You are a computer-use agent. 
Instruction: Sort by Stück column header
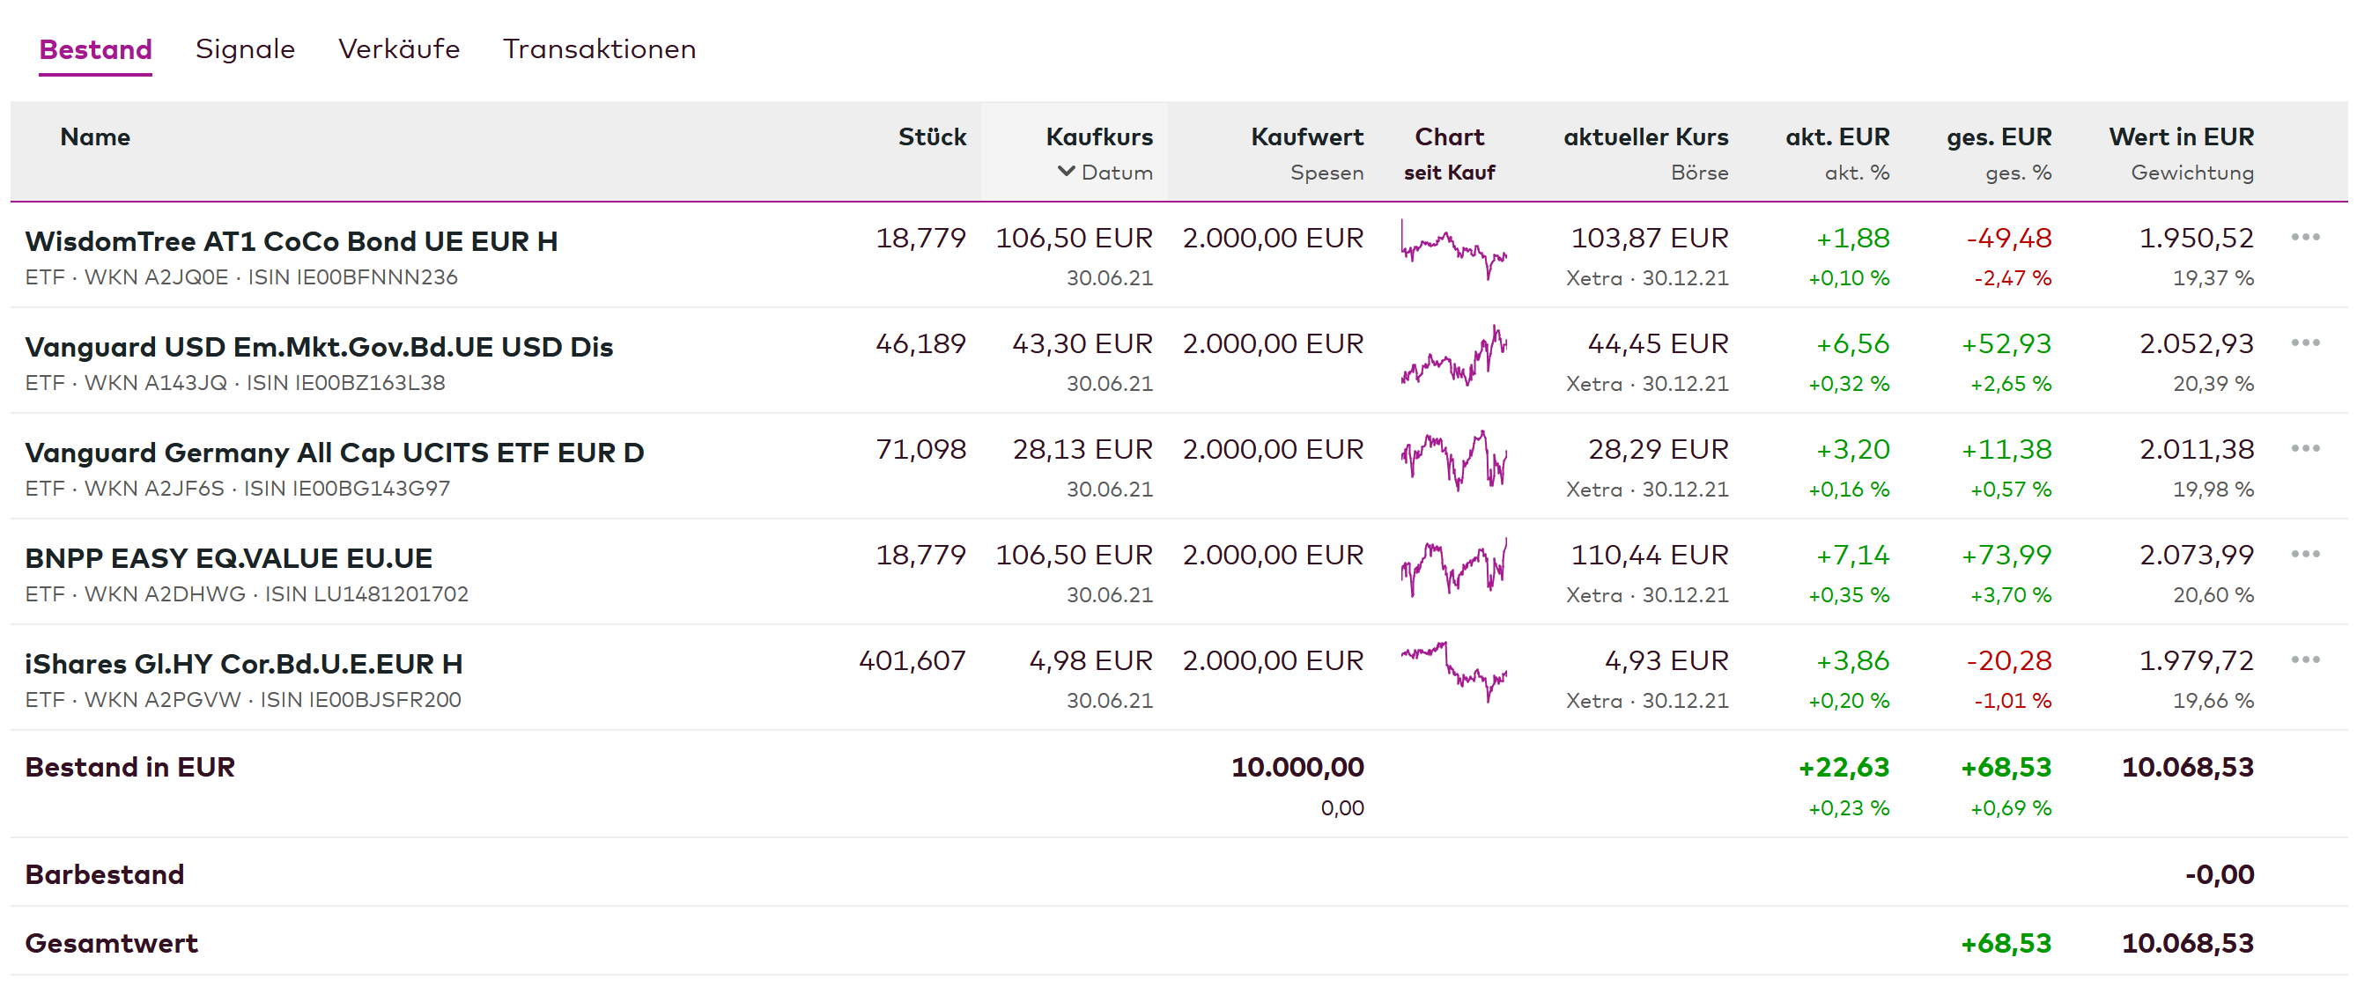click(930, 137)
